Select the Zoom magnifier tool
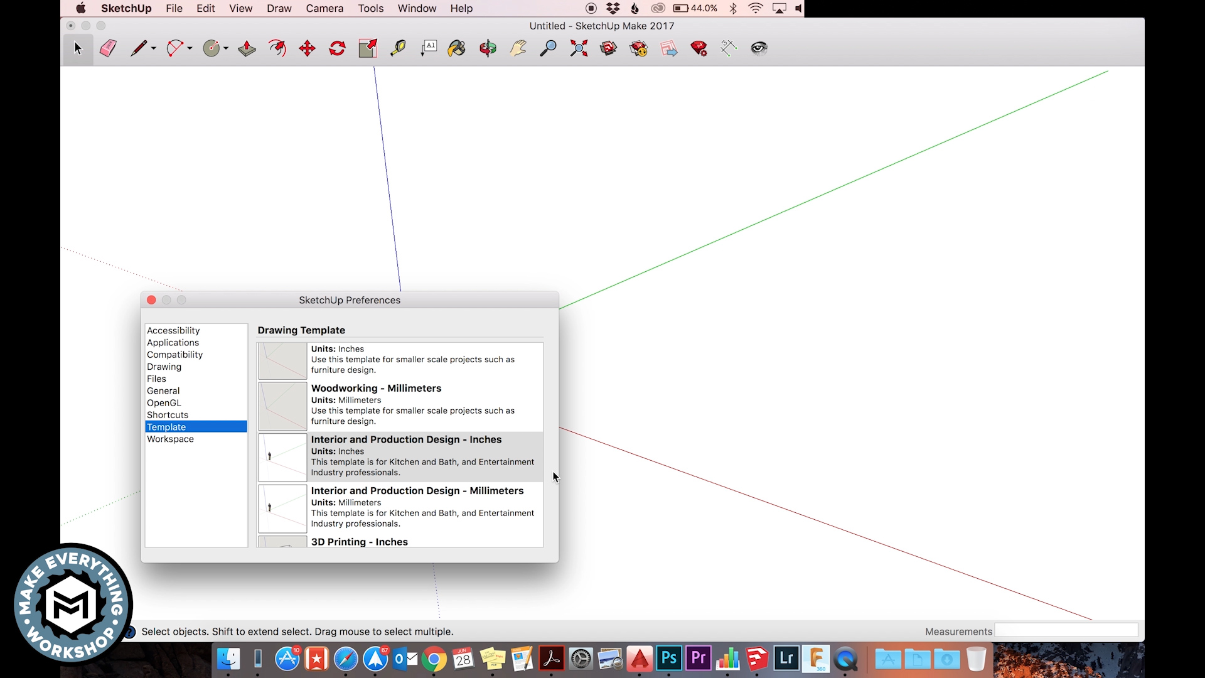Screen dimensions: 1205x678 pos(548,48)
